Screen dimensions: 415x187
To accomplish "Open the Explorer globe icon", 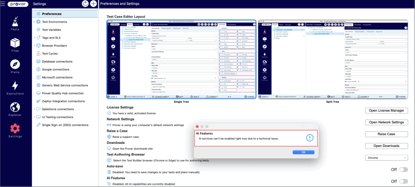I will (15, 107).
